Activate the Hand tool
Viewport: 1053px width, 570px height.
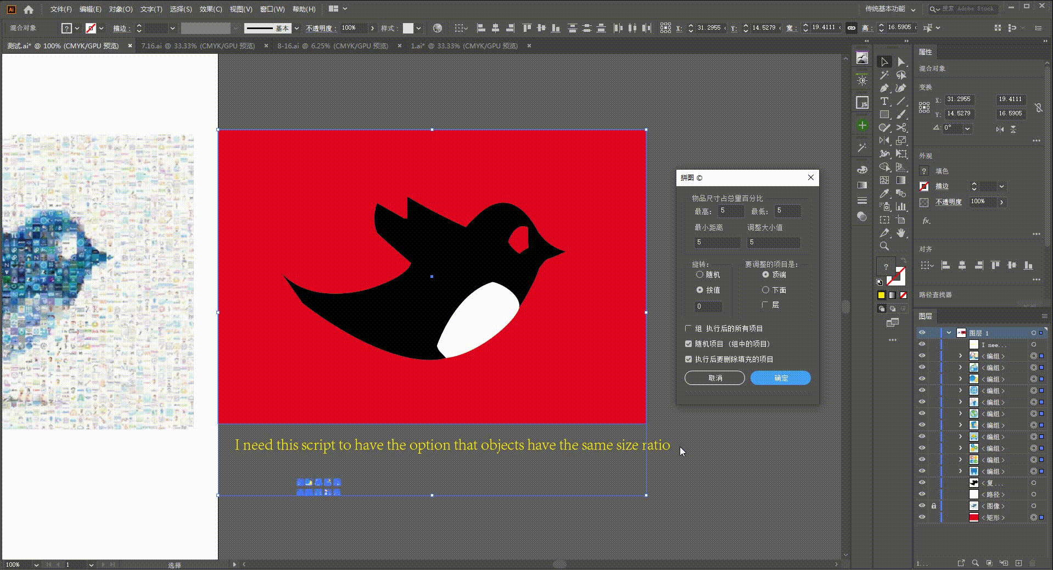pyautogui.click(x=901, y=233)
